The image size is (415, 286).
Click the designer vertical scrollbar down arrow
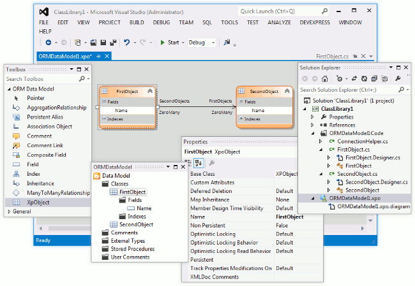click(370, 220)
